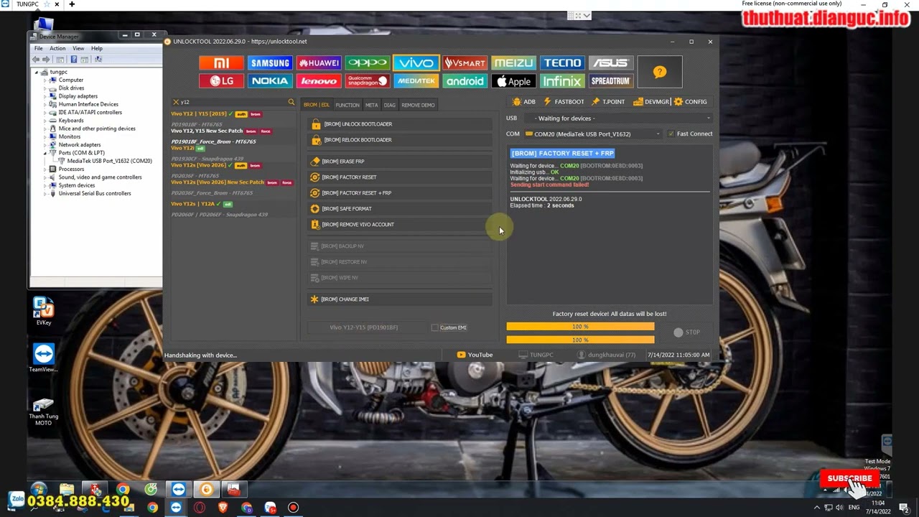The height and width of the screenshot is (517, 919).
Task: Select the Spreadtrum brand tile
Action: [610, 81]
